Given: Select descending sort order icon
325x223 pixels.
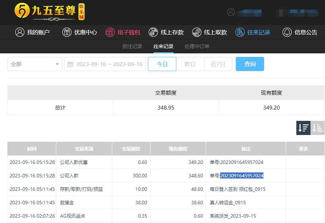Looking at the screenshot, I should coord(303,128).
